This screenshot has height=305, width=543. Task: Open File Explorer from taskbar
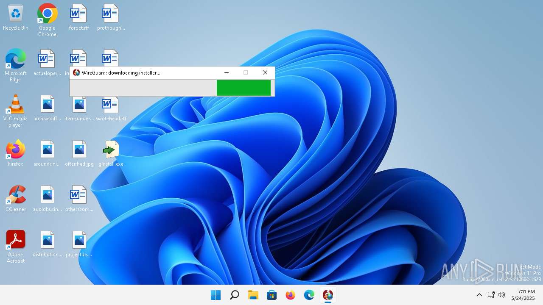click(x=253, y=295)
